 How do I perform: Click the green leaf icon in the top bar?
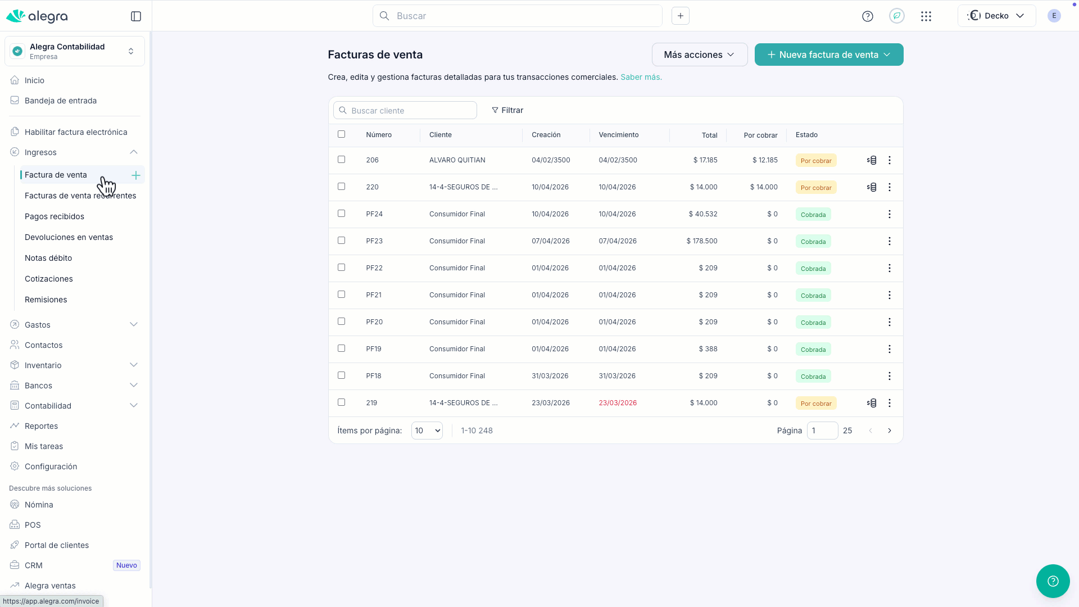coord(896,16)
